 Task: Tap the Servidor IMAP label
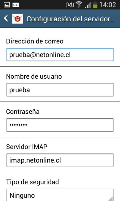point(27,147)
